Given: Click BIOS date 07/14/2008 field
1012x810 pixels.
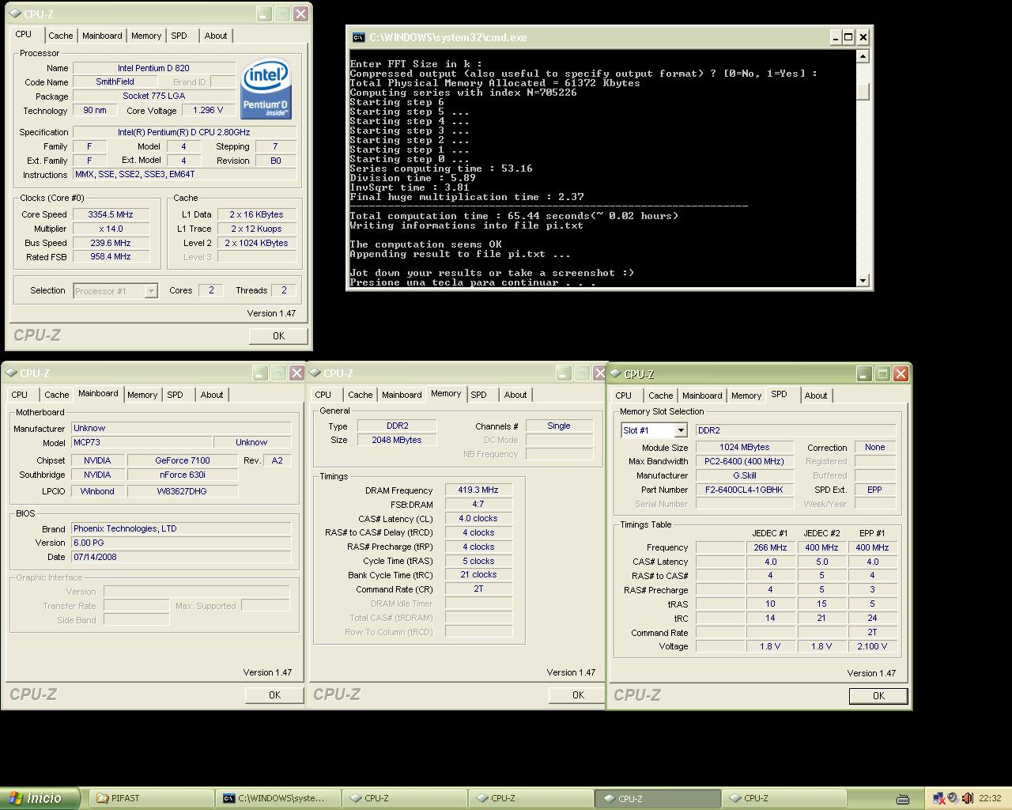Looking at the screenshot, I should click(181, 557).
